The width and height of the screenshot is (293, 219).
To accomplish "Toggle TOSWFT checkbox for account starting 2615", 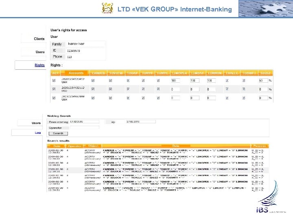I will (x=244, y=98).
